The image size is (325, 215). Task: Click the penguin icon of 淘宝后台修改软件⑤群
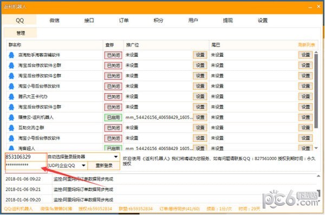[11, 76]
